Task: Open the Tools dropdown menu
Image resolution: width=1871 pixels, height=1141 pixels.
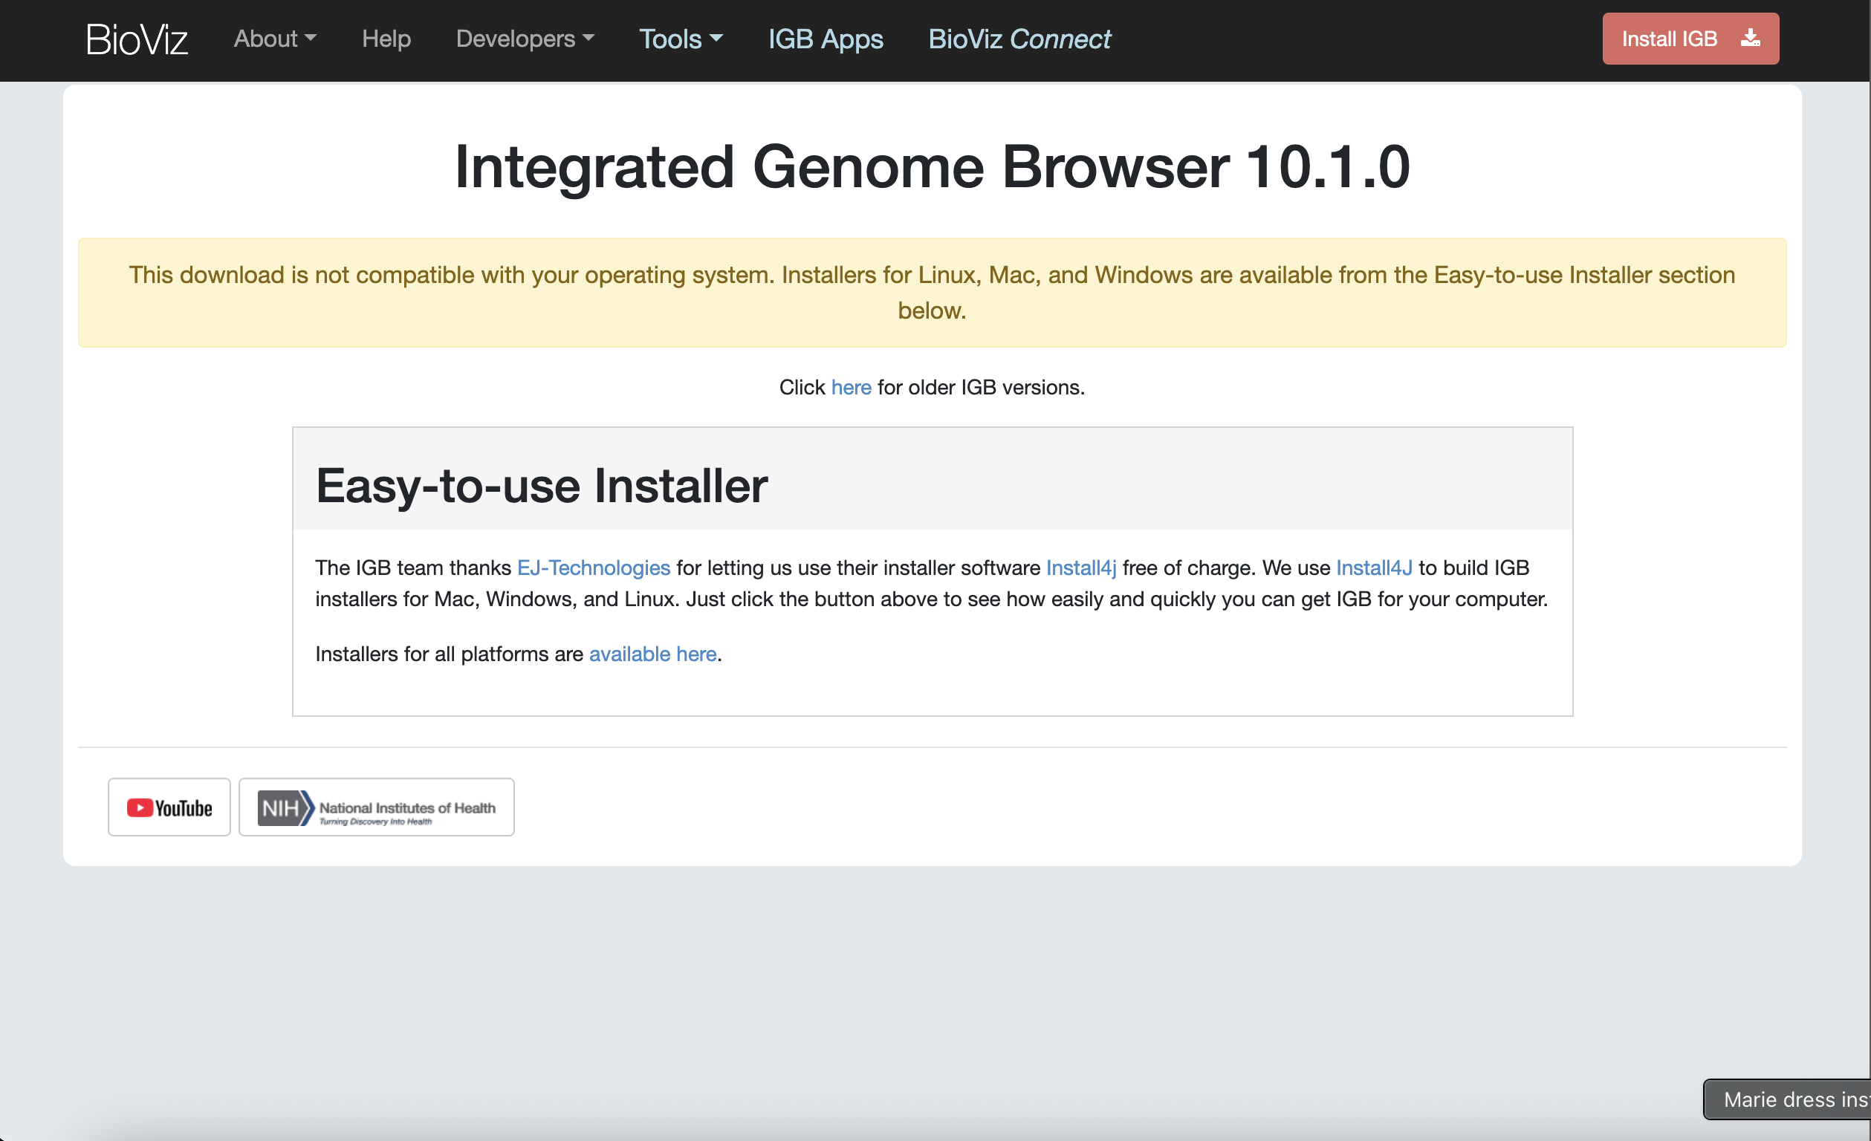Action: 681,39
